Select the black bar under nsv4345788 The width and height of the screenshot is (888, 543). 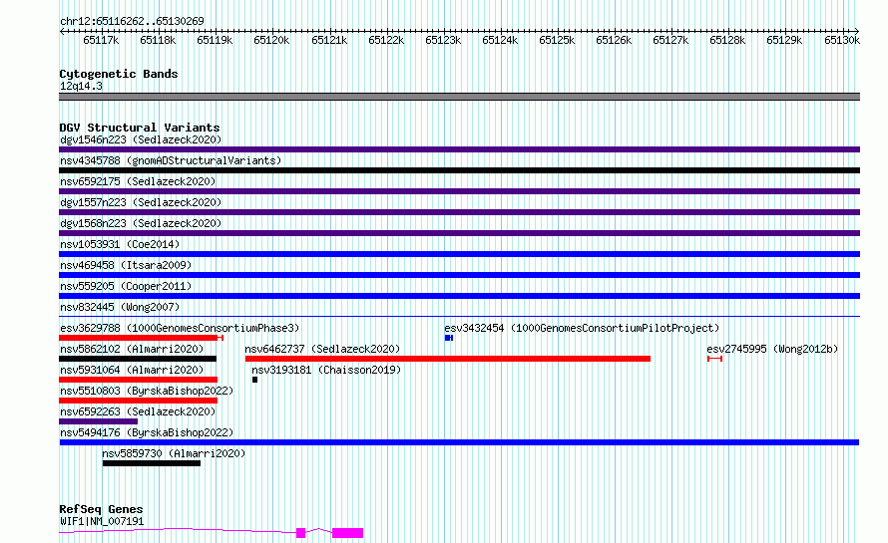pos(459,170)
